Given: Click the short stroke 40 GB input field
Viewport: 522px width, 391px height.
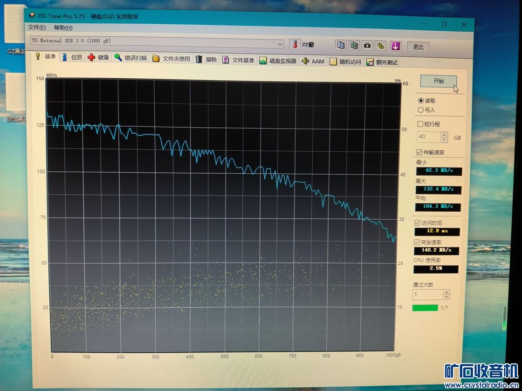Looking at the screenshot, I should pos(429,137).
